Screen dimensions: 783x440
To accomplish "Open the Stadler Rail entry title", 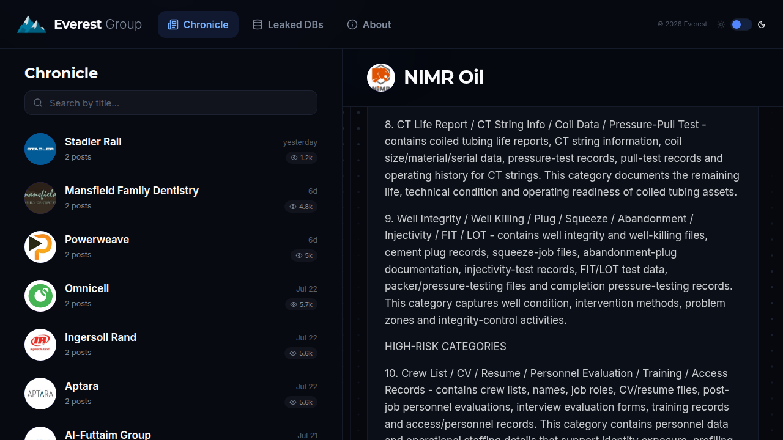I will pos(93,142).
